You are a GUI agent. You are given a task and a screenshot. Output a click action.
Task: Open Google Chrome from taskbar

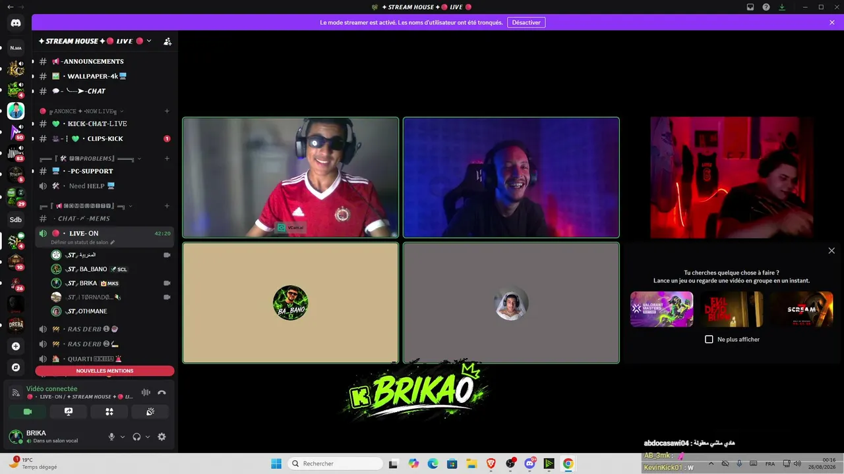tap(568, 463)
